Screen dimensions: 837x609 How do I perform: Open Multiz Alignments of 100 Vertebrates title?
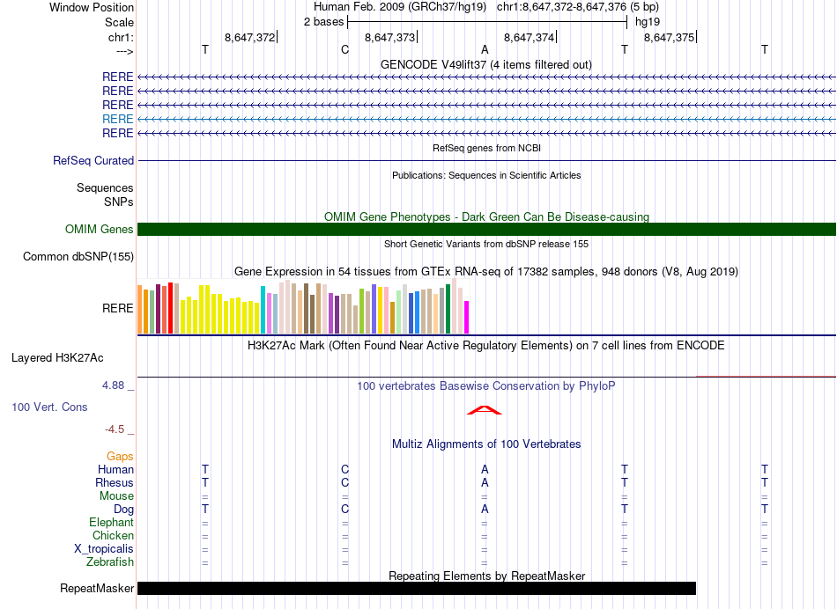[486, 444]
